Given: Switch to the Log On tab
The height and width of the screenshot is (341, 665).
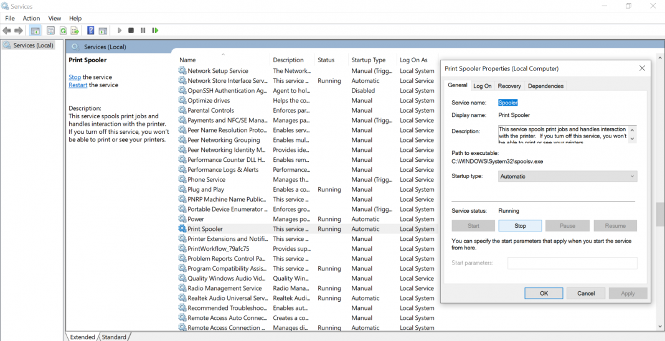Looking at the screenshot, I should pyautogui.click(x=482, y=86).
